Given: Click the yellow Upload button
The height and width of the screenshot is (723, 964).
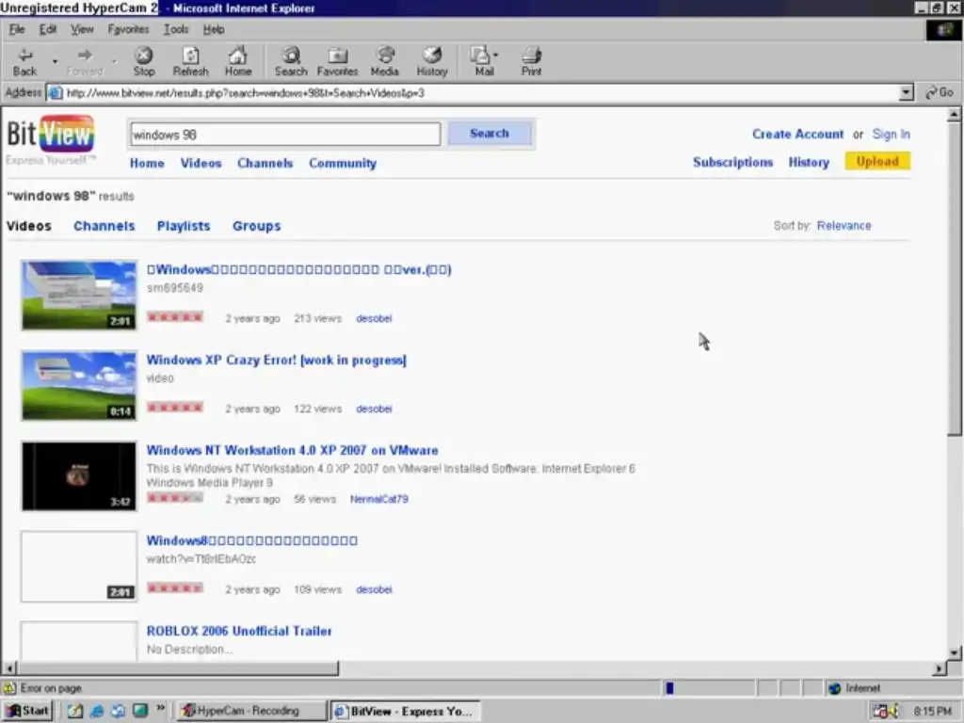Looking at the screenshot, I should click(x=877, y=161).
